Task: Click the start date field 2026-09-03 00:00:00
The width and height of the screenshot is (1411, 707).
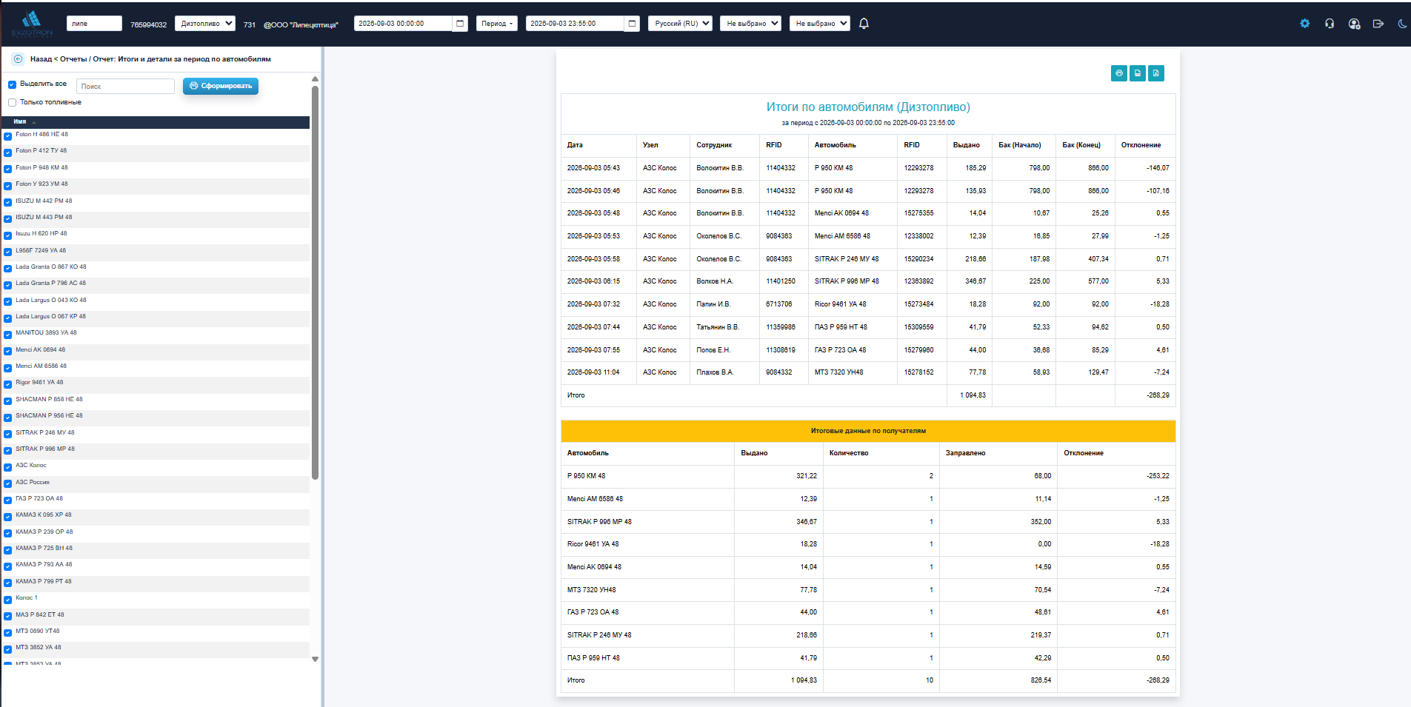Action: pos(403,24)
